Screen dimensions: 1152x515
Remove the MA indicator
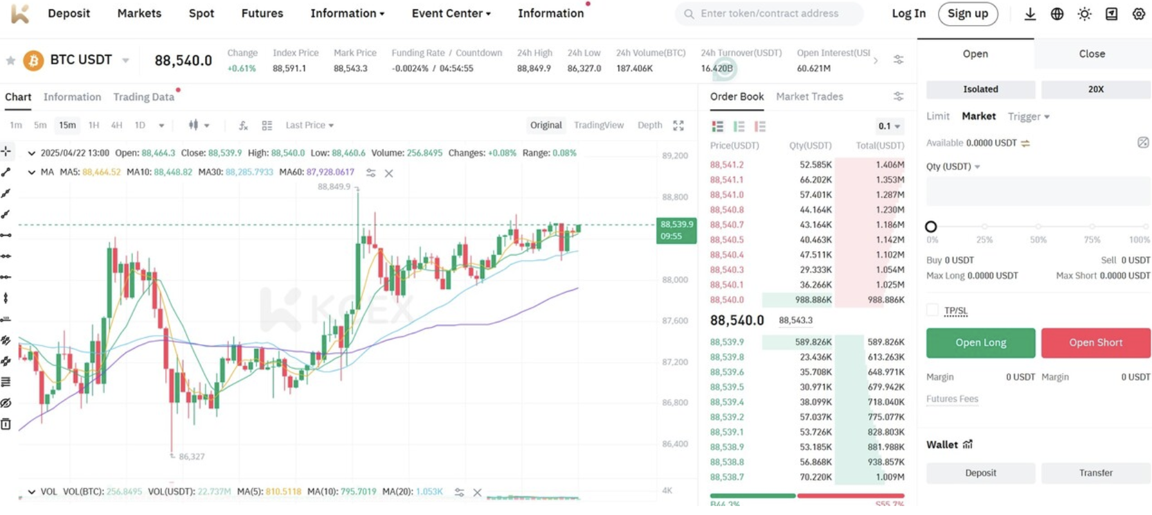389,173
